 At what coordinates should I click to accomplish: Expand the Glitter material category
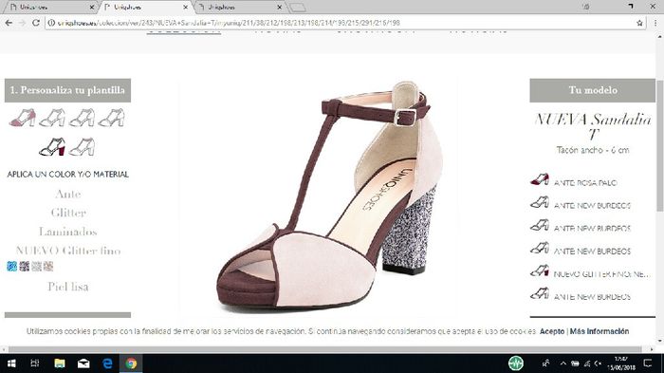point(68,213)
